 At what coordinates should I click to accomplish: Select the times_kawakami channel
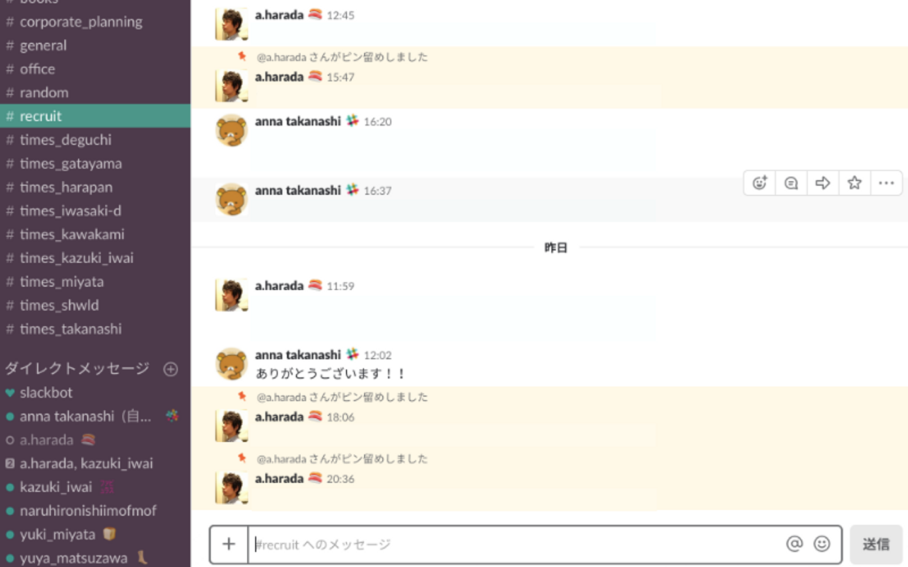click(72, 234)
